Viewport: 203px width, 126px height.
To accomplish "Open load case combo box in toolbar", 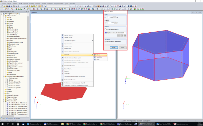I will [58, 6].
